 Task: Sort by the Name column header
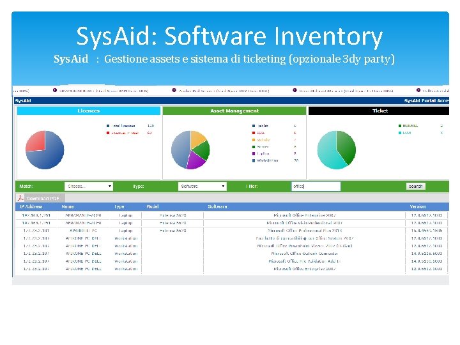point(68,206)
